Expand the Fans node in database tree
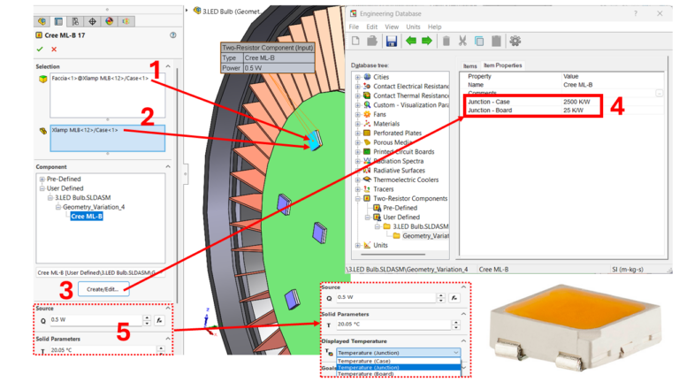The width and height of the screenshot is (679, 382). pyautogui.click(x=358, y=114)
